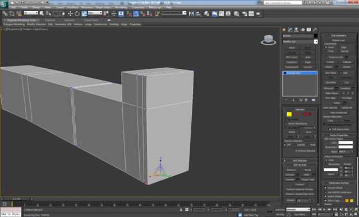Click the Window/Crossing selection icon
Screen dimensions: 359x217
click(62, 13)
